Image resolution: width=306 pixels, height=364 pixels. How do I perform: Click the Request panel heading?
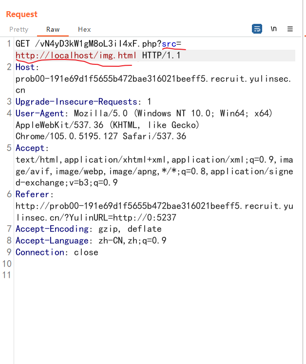click(21, 14)
